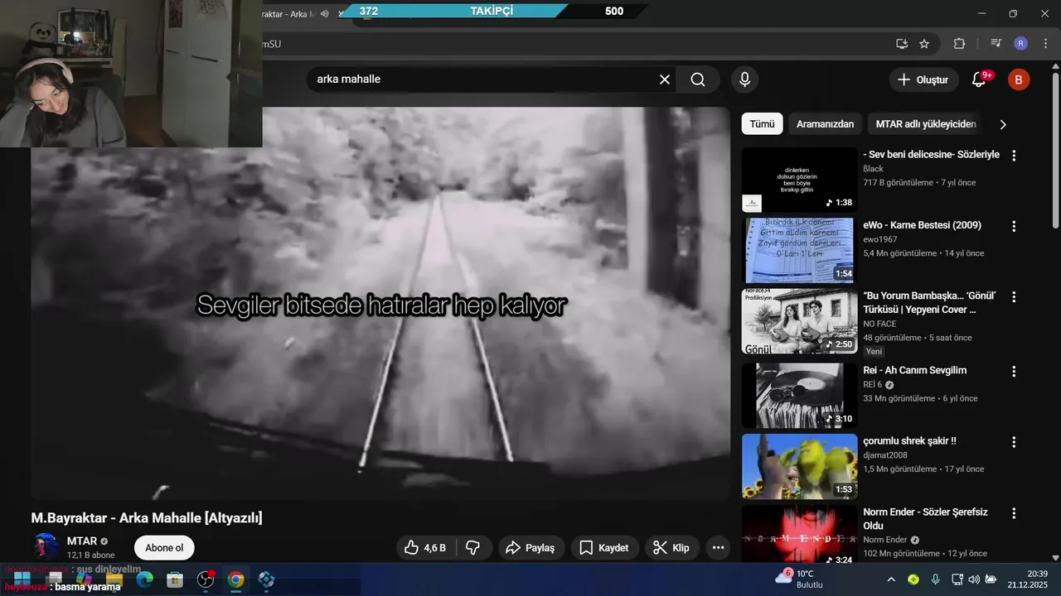Open YouTube notifications bell

(979, 79)
